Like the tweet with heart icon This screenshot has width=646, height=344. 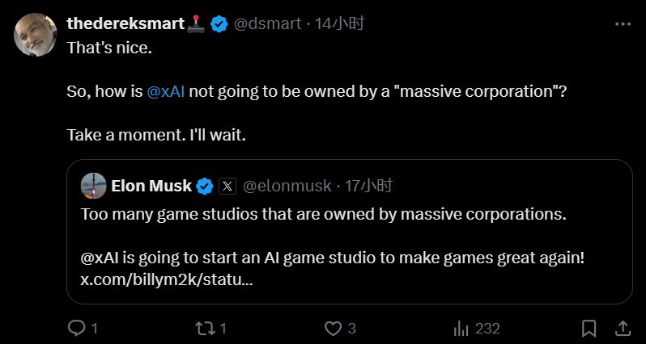click(x=334, y=328)
